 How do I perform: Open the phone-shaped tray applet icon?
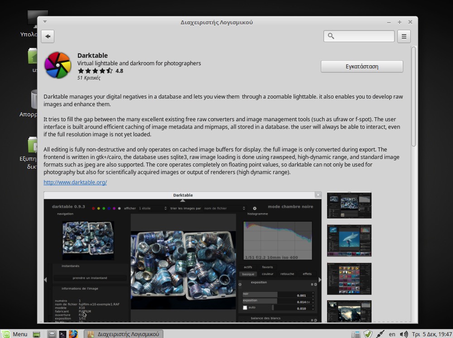pyautogui.click(x=356, y=334)
